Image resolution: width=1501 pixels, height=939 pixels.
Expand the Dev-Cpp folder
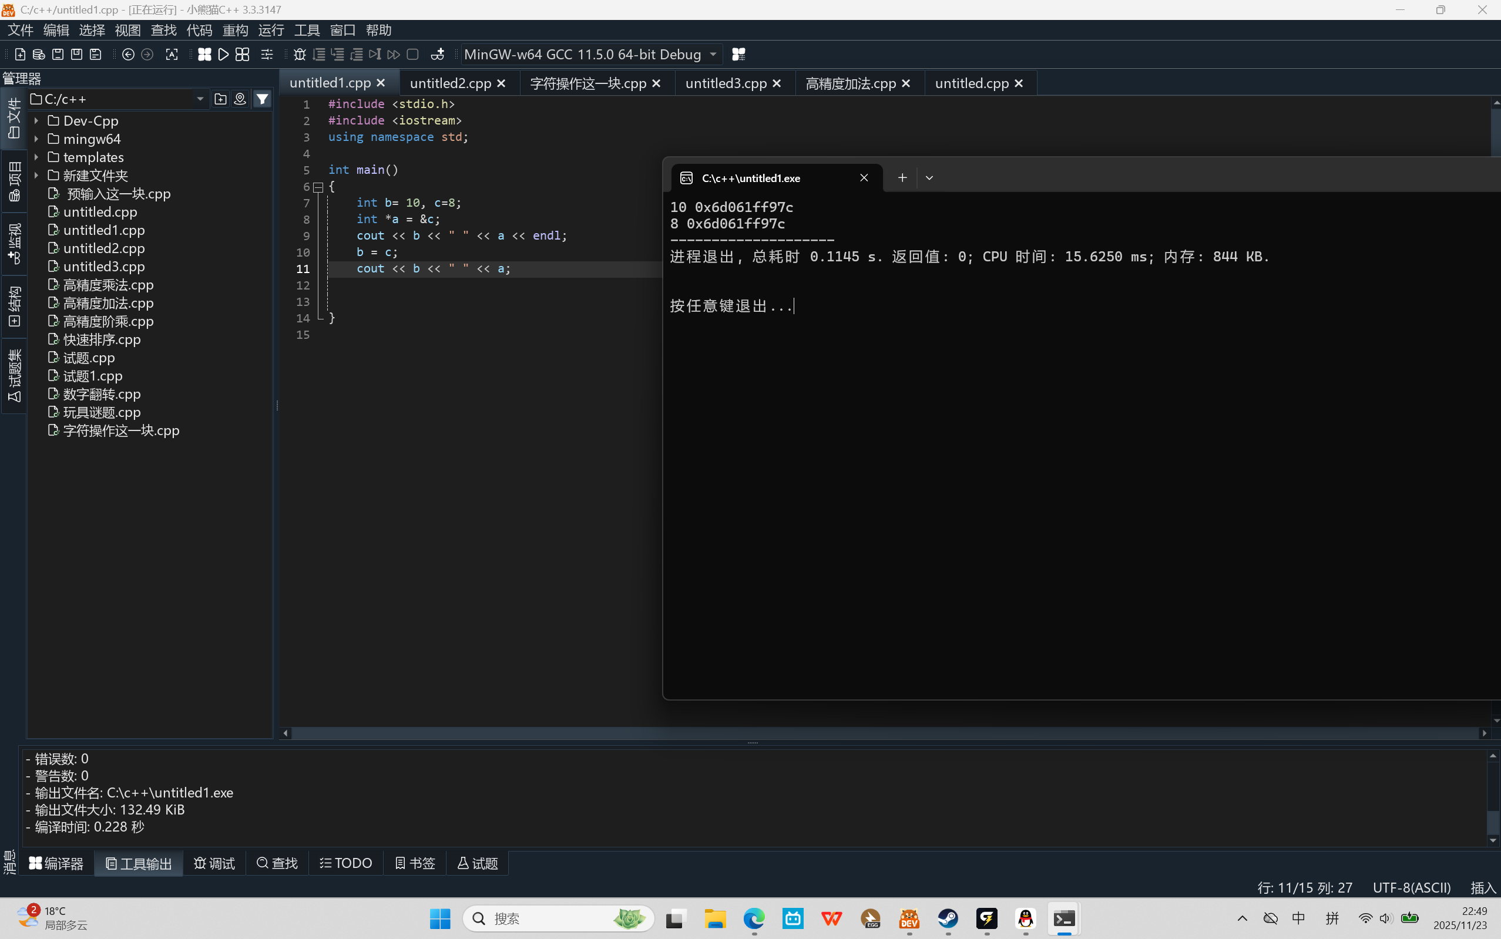click(x=36, y=120)
